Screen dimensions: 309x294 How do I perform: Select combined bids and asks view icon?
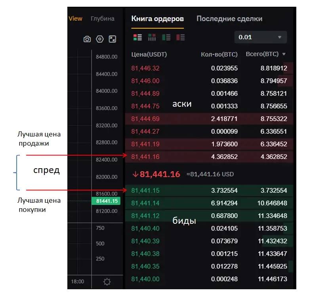click(137, 37)
